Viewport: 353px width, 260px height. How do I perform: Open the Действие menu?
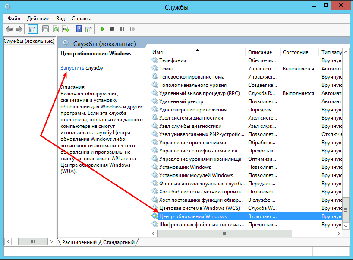[x=38, y=19]
